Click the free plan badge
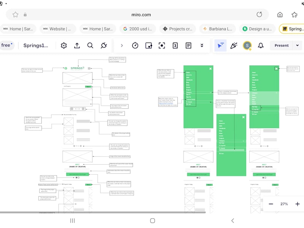 point(7,45)
